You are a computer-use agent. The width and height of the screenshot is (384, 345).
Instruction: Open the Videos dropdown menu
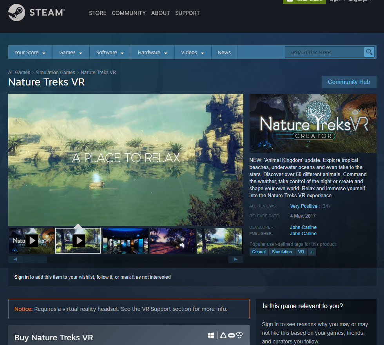point(192,52)
